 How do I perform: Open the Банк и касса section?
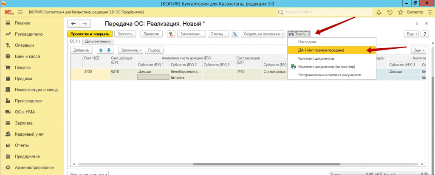tap(27, 56)
